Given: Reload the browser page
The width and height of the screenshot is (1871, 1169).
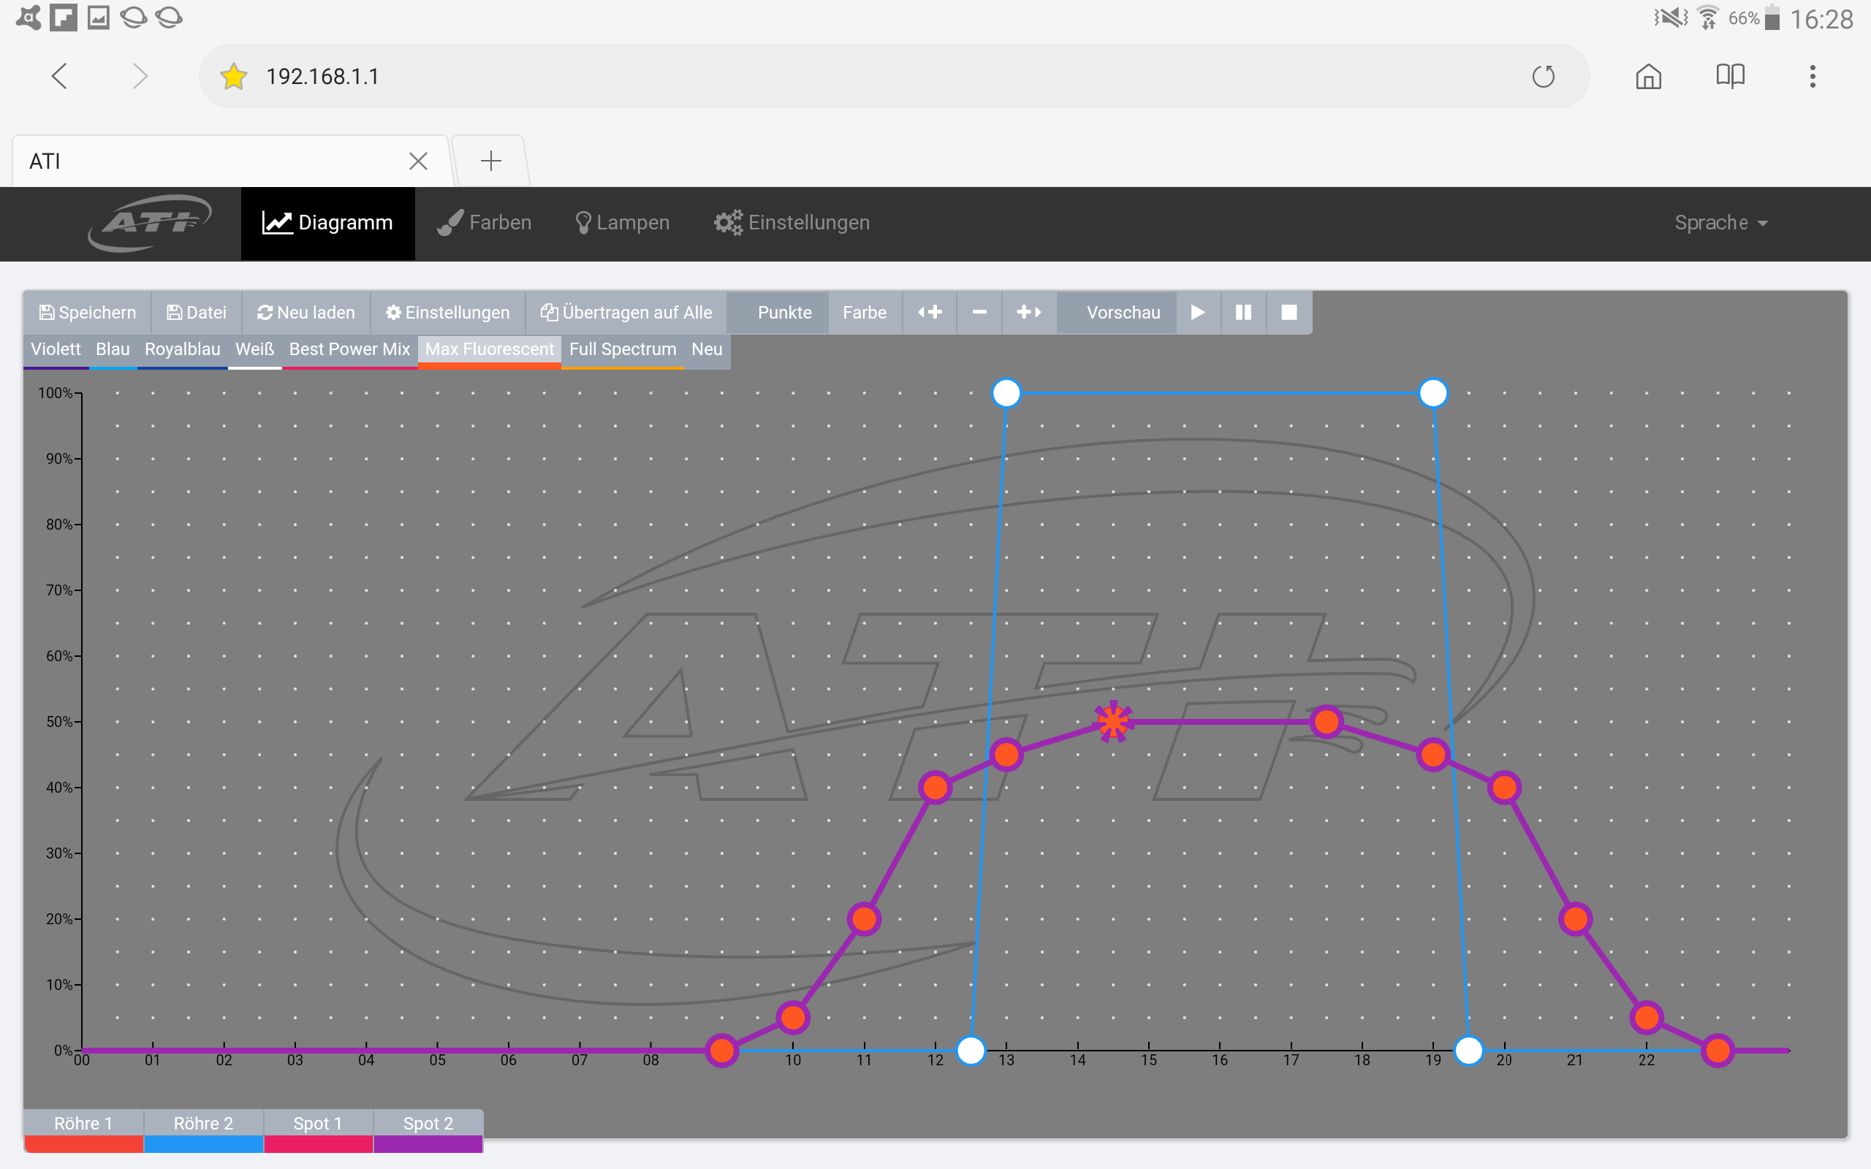Looking at the screenshot, I should pyautogui.click(x=1543, y=77).
